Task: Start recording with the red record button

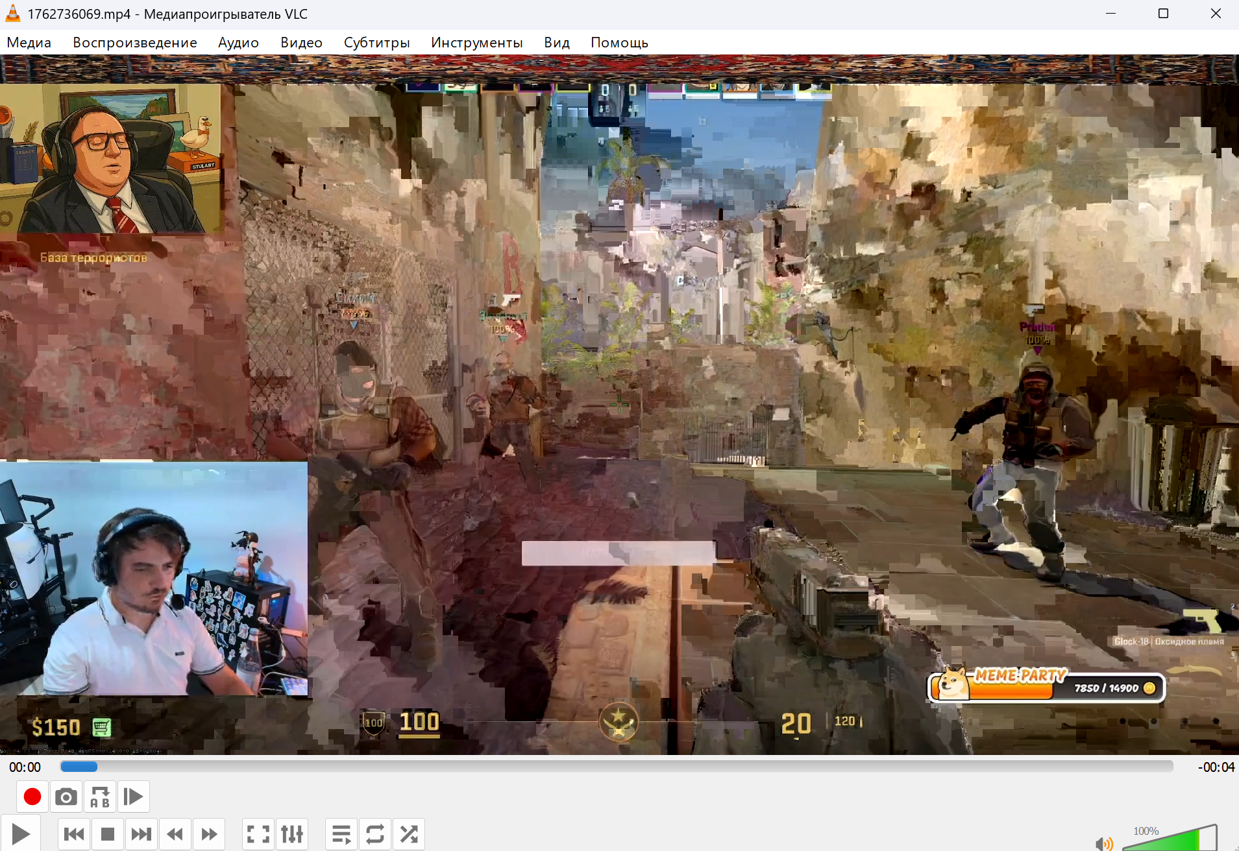Action: [x=32, y=797]
